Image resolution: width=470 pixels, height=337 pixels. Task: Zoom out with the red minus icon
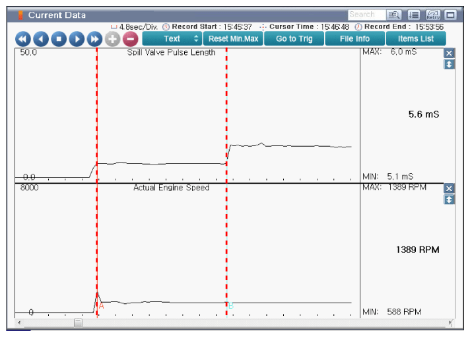pyautogui.click(x=130, y=39)
